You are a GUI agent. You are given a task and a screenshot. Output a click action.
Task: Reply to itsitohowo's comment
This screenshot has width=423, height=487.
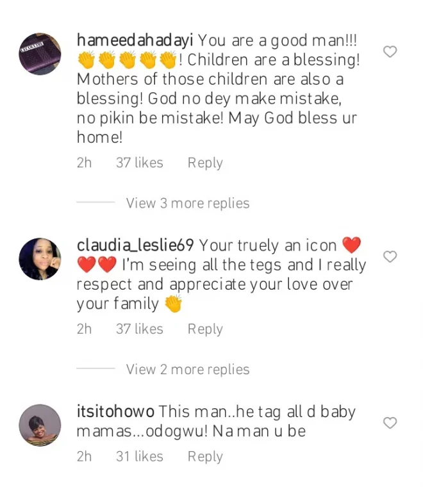pyautogui.click(x=205, y=456)
